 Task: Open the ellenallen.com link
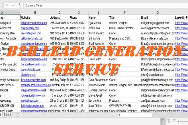(28, 75)
